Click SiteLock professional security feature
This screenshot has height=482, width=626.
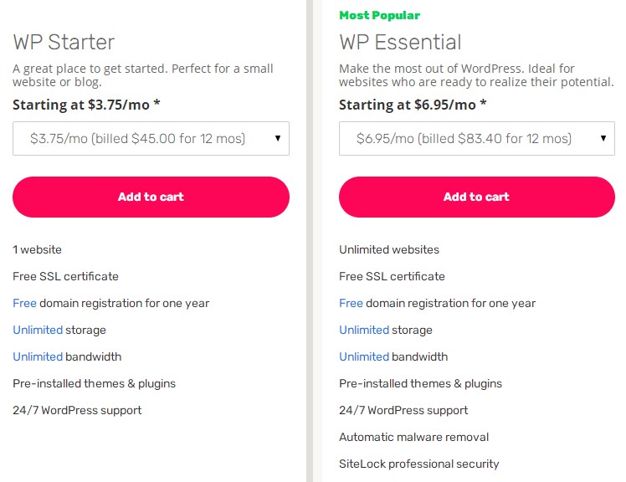(418, 464)
